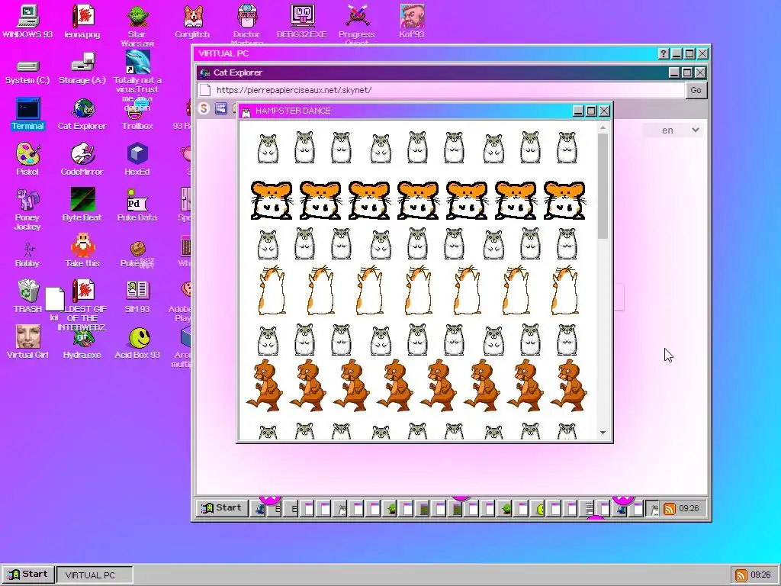The width and height of the screenshot is (781, 586).
Task: Open the Storage (A:) drive icon
Action: click(82, 64)
